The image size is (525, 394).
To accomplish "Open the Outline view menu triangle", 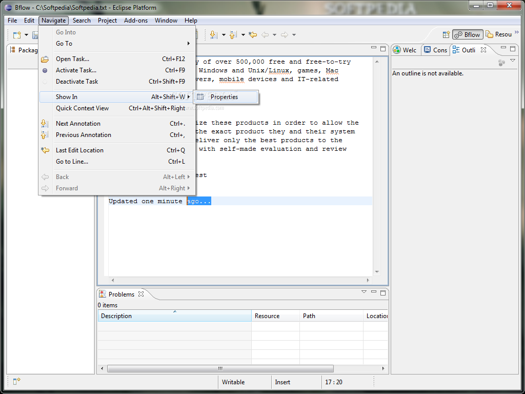I will [x=513, y=61].
